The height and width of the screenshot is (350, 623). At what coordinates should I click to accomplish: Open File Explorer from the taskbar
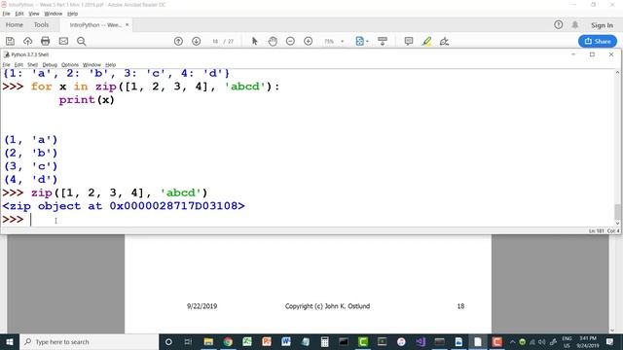tap(208, 341)
